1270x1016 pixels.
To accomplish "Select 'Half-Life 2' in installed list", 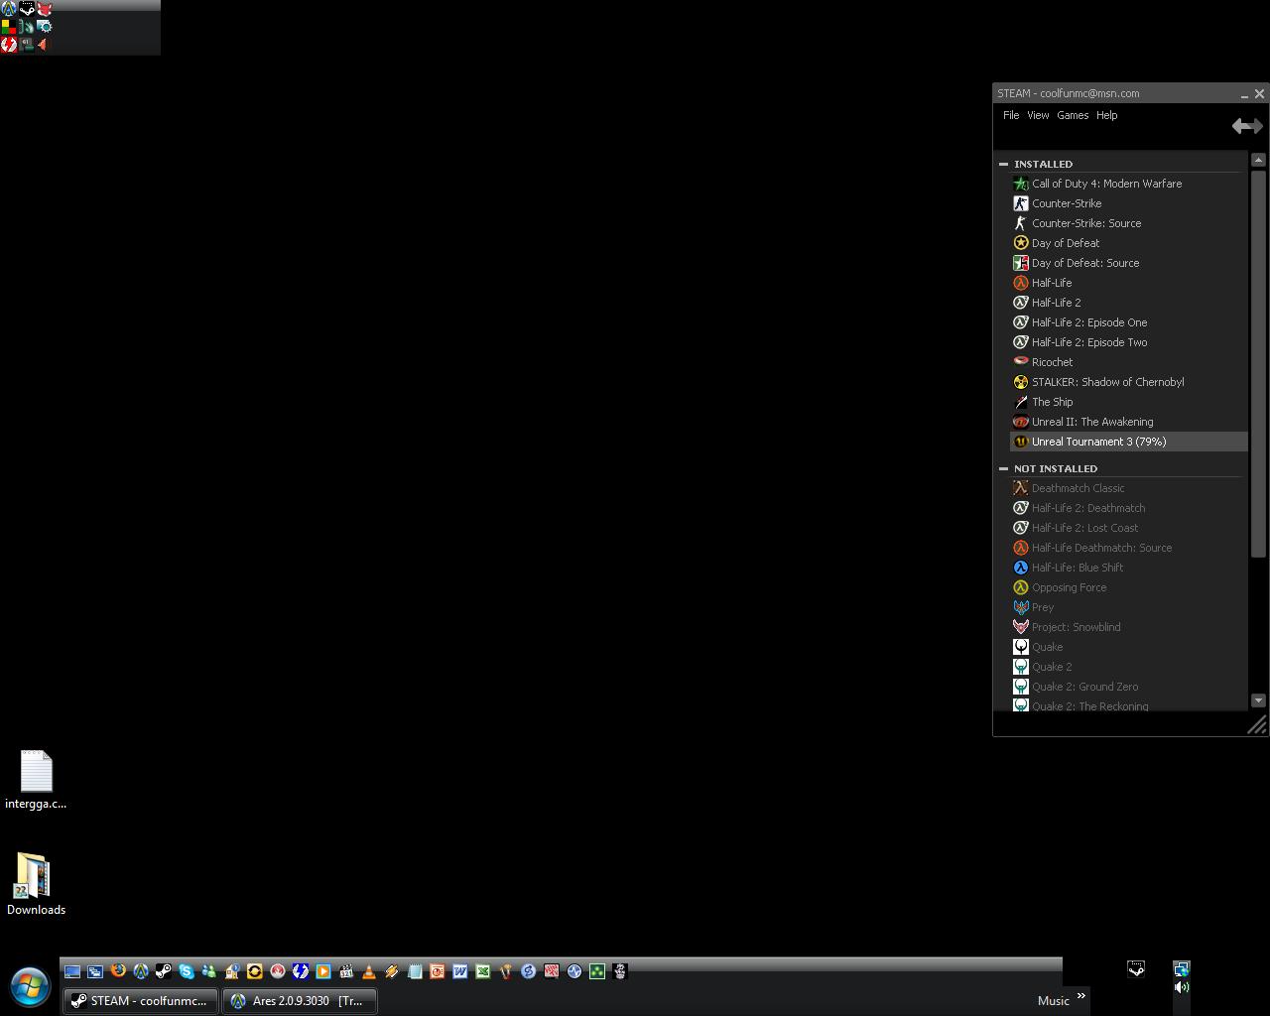I will pyautogui.click(x=1129, y=303).
